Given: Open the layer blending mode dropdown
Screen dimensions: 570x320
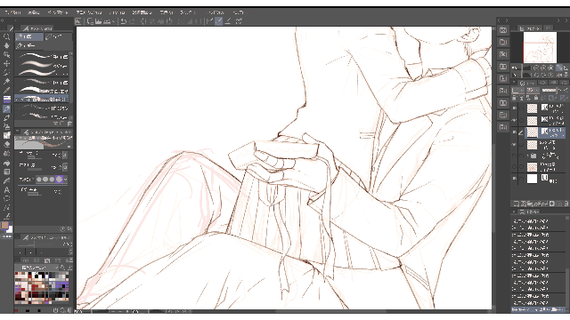Looking at the screenshot, I should click(x=517, y=90).
